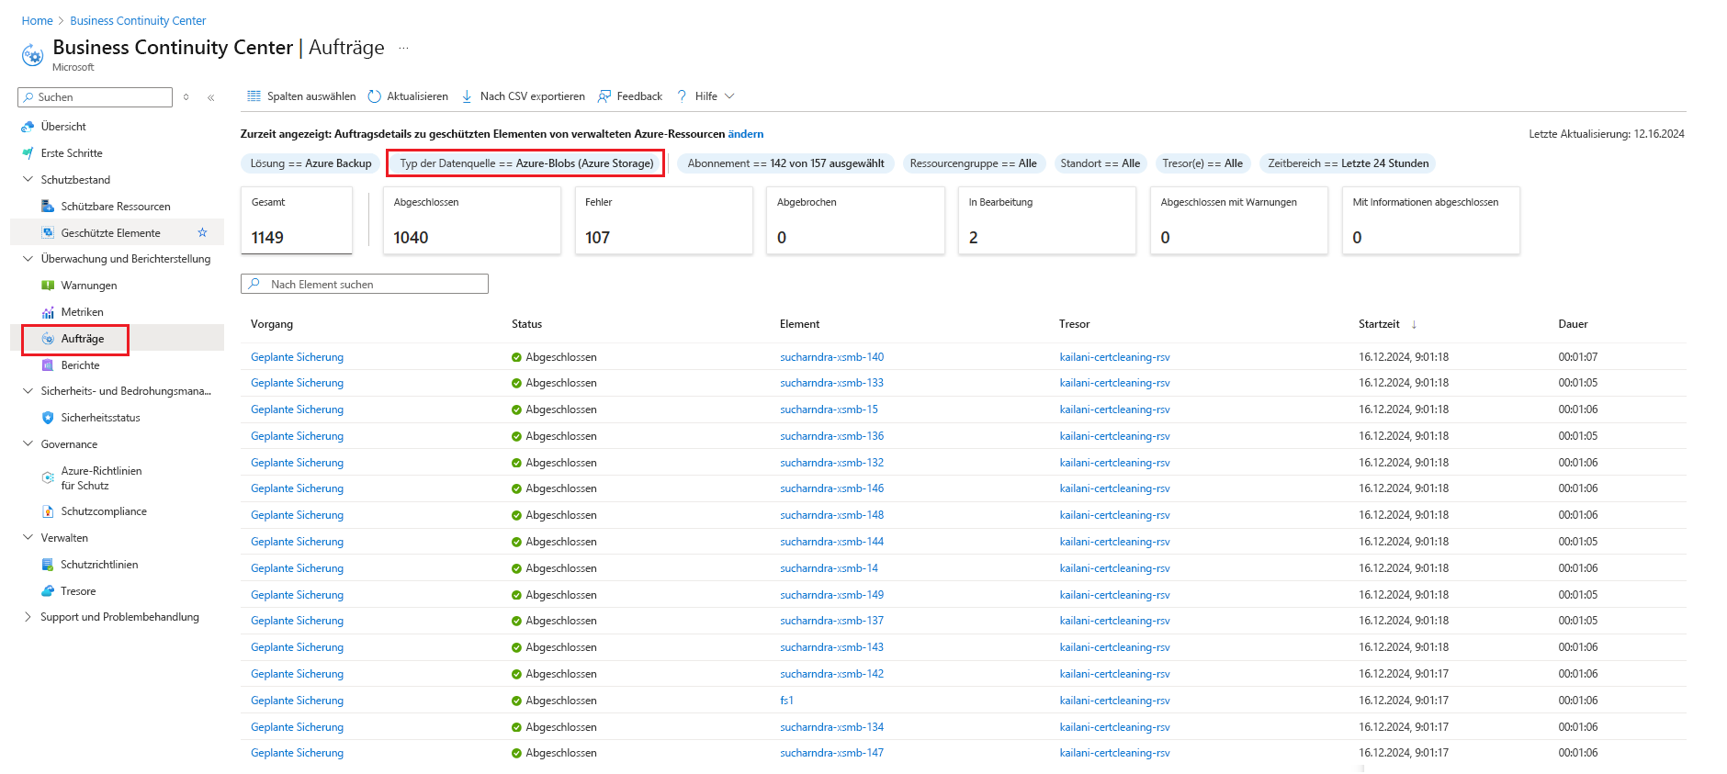
Task: Click the Metriken chart icon
Action: pos(48,312)
